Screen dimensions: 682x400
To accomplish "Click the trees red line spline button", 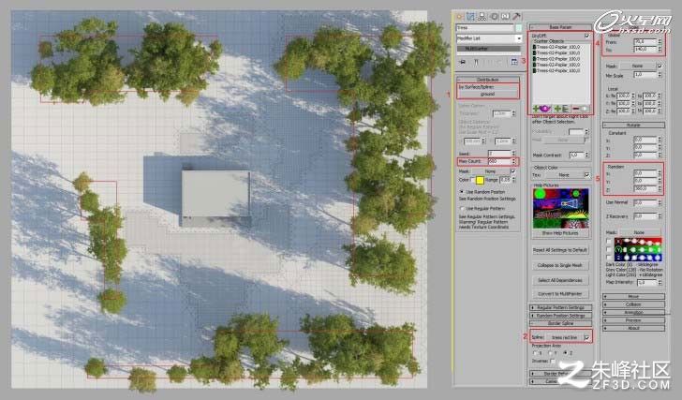I will pyautogui.click(x=564, y=337).
